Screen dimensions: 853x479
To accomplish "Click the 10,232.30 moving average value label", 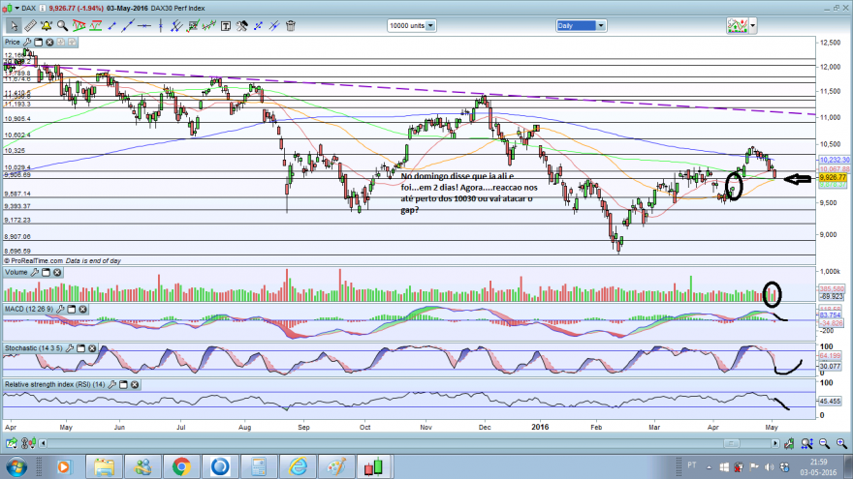I will pos(834,161).
